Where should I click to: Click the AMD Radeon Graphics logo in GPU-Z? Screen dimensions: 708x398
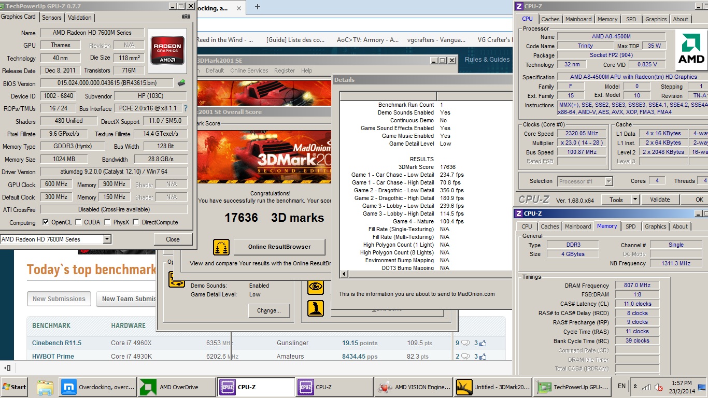click(x=166, y=51)
